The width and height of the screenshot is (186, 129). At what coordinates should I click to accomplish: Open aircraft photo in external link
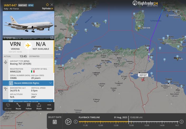[x=52, y=38]
